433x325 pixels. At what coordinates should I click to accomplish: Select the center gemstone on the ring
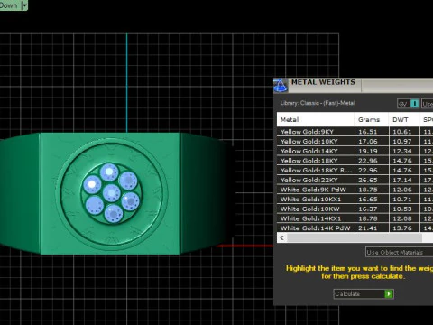(112, 192)
